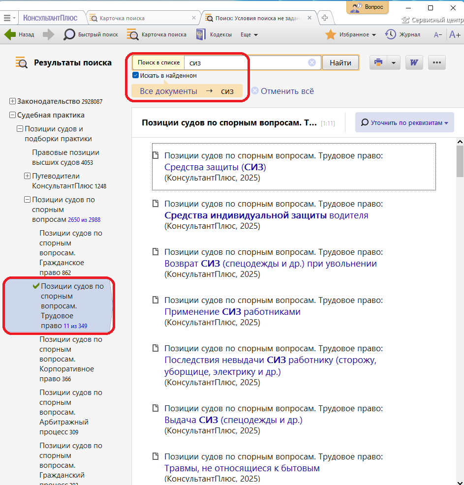Open 'Применение СИЗ работниками' document link
464x485 pixels.
(x=232, y=312)
